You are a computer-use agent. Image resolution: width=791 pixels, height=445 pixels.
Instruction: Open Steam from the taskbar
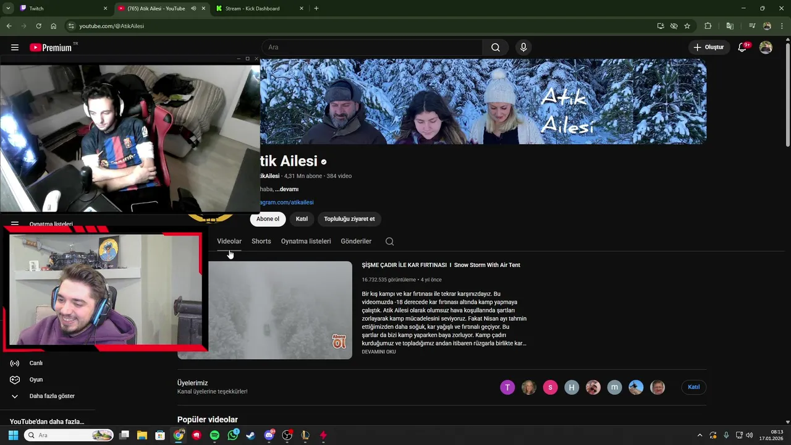point(250,435)
